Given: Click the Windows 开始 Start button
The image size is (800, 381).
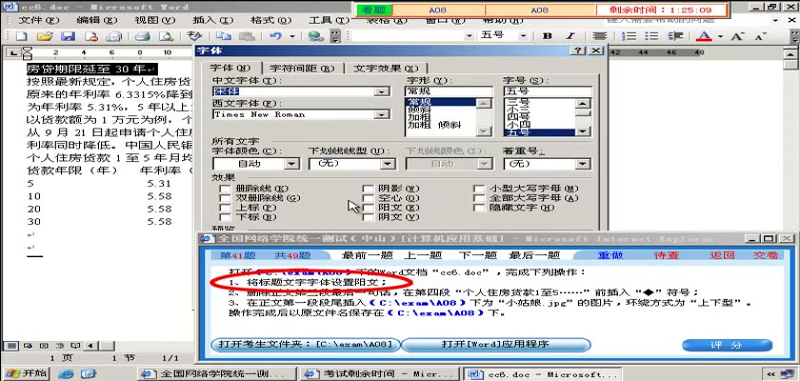Looking at the screenshot, I should pos(25,374).
